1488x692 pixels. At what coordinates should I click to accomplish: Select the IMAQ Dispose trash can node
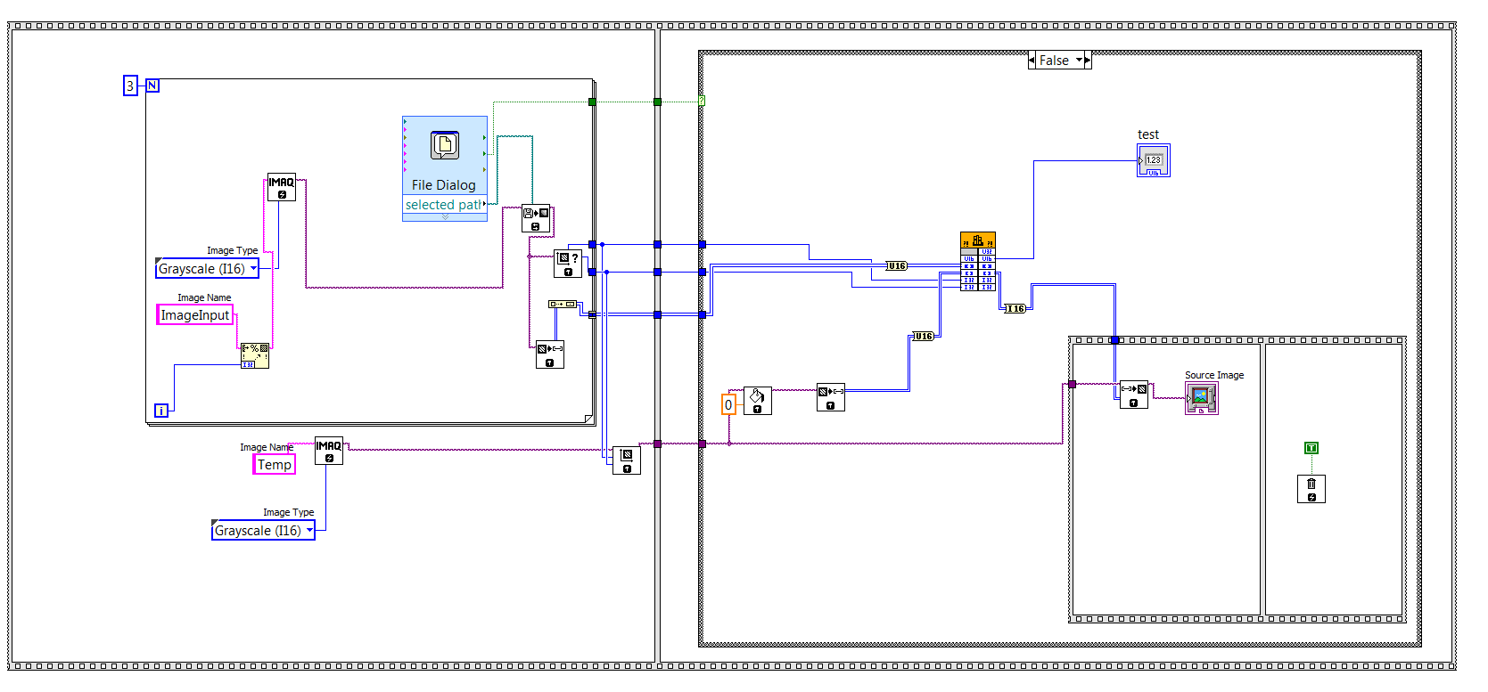1311,489
